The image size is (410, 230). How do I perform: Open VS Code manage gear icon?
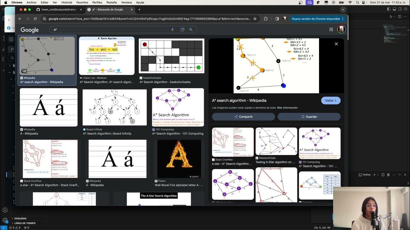coord(5,220)
